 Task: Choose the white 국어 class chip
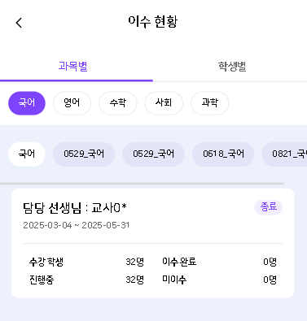27,154
